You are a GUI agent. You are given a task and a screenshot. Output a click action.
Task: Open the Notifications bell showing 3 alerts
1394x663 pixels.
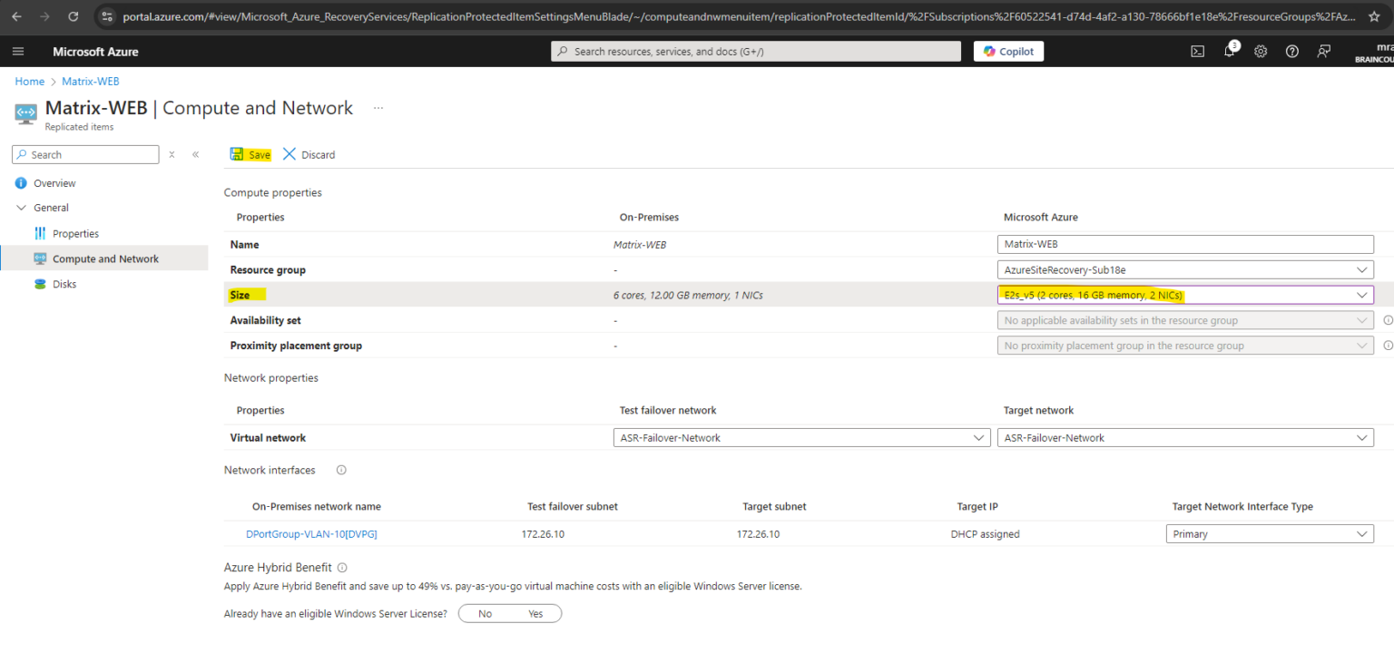pyautogui.click(x=1229, y=51)
